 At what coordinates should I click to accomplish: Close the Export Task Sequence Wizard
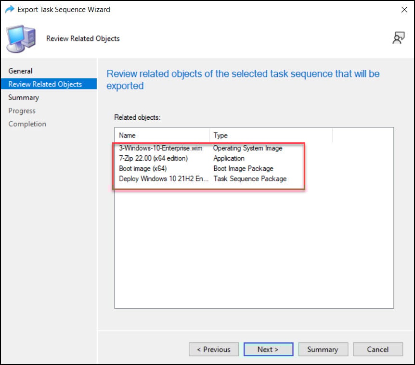tap(404, 10)
